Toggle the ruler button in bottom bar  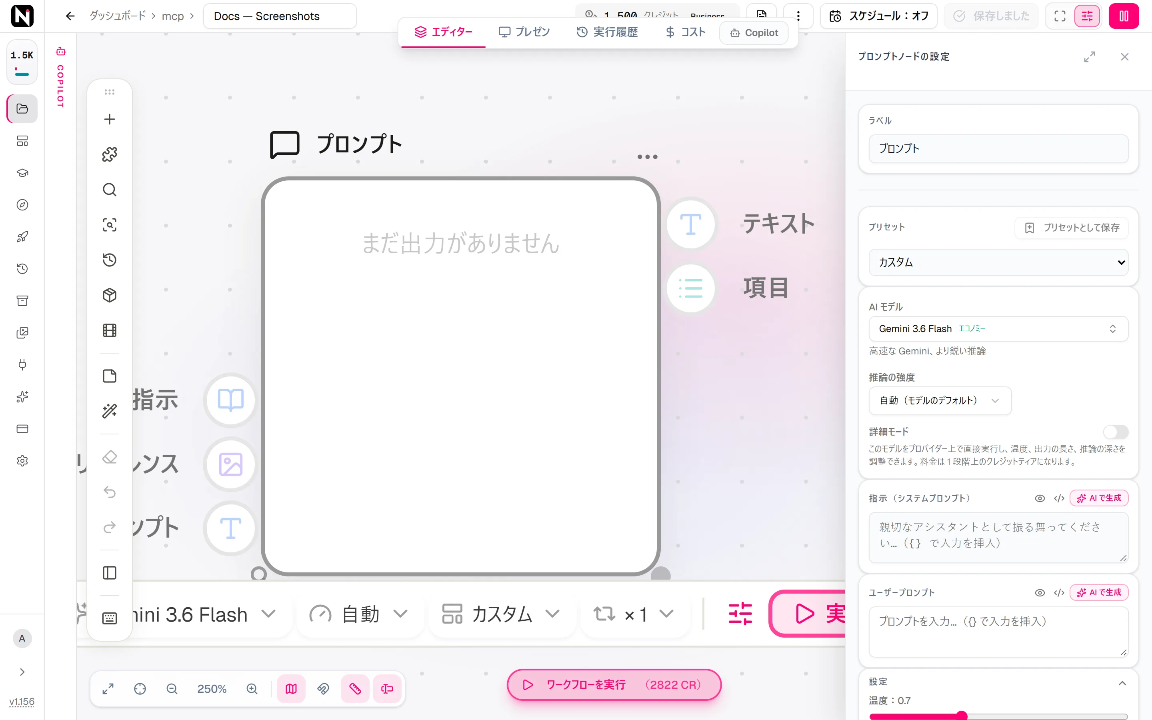coord(355,689)
